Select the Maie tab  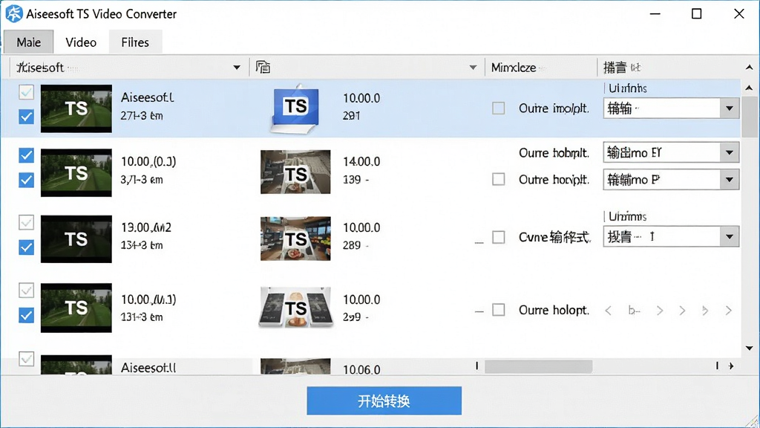(29, 42)
